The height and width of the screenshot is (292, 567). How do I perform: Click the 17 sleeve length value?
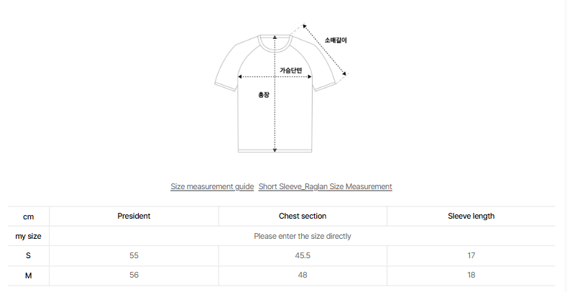[471, 255]
